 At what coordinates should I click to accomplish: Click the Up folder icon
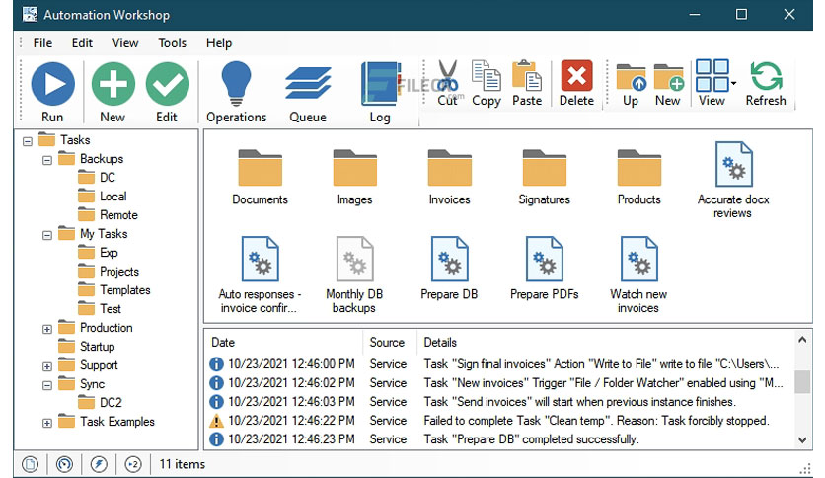(631, 77)
